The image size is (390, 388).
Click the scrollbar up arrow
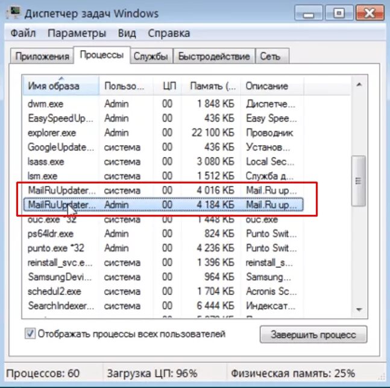pos(359,85)
